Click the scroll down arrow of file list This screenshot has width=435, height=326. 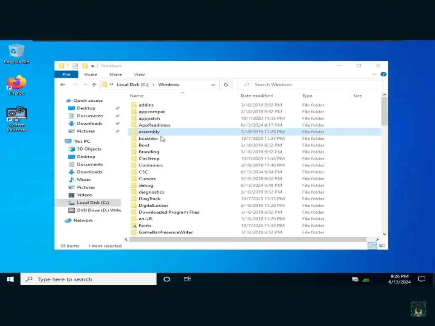click(384, 234)
